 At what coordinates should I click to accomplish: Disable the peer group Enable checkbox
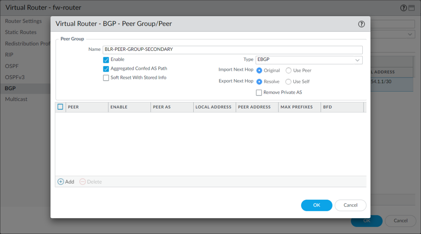click(x=106, y=60)
